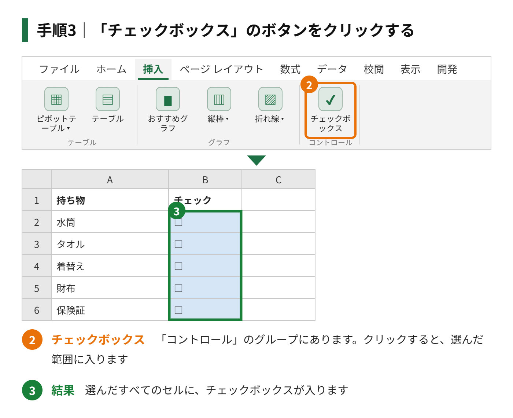Image resolution: width=513 pixels, height=418 pixels.
Task: Tick the checkbox in the 着替え row
Action: click(178, 266)
